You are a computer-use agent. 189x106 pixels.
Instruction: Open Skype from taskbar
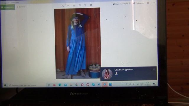point(93,85)
